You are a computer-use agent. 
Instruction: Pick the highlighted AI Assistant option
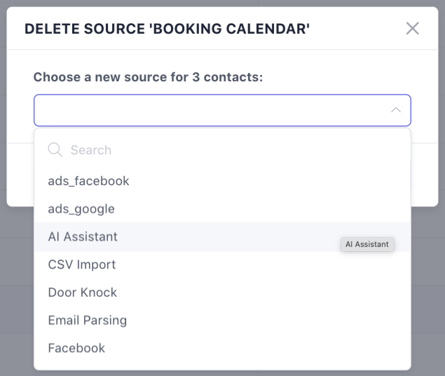click(x=83, y=237)
